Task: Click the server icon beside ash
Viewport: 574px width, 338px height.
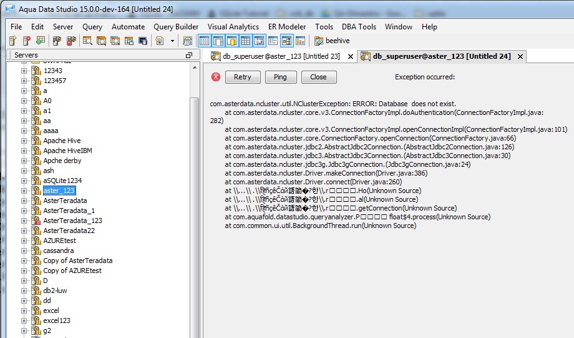Action: (x=36, y=171)
